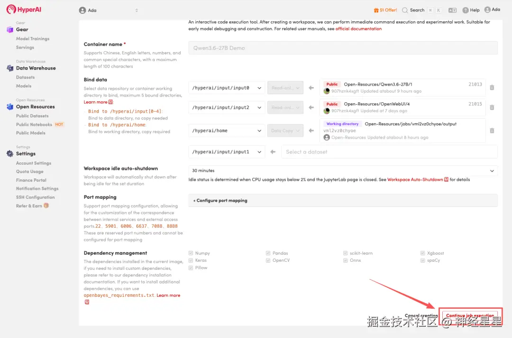The height and width of the screenshot is (338, 512).
Task: Click Cancel creation button
Action: (x=421, y=315)
